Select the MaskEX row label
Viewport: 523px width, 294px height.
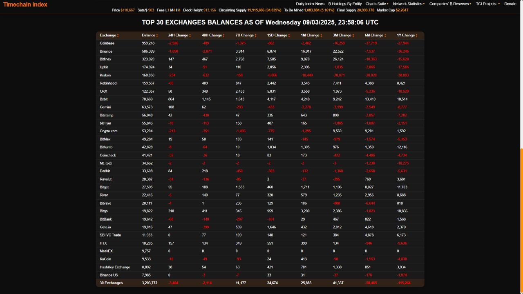(106, 251)
